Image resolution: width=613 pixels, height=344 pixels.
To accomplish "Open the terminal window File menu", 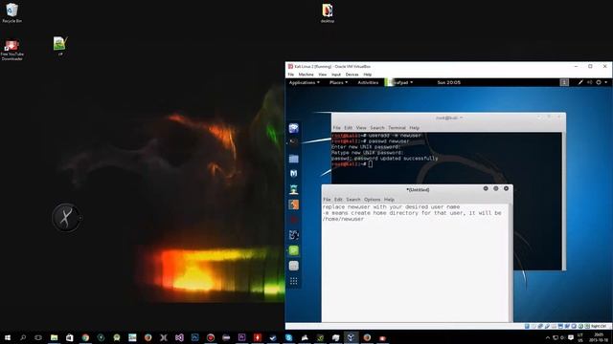I will click(x=336, y=128).
